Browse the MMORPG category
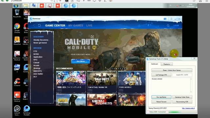 (38, 71)
